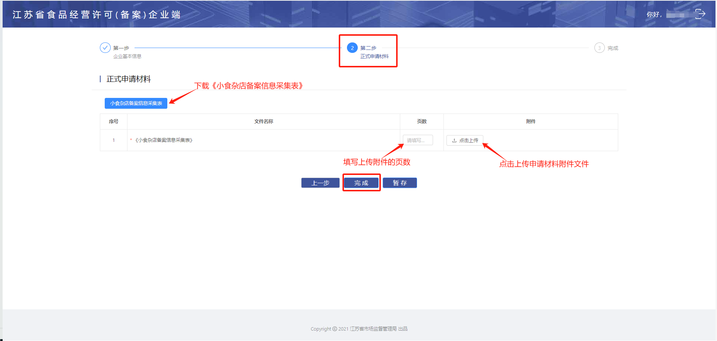Screen dimensions: 717x341
Task: Click the 江苏省食品经营许可(备案)企业端 header title
Action: [97, 15]
